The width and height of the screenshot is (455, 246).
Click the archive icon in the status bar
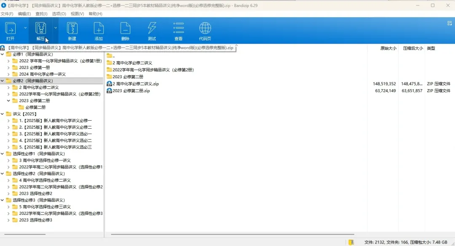click(x=351, y=242)
